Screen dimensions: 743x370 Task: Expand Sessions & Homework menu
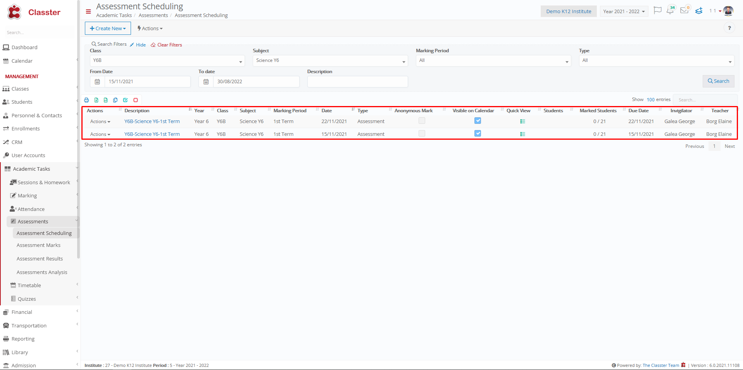[43, 182]
